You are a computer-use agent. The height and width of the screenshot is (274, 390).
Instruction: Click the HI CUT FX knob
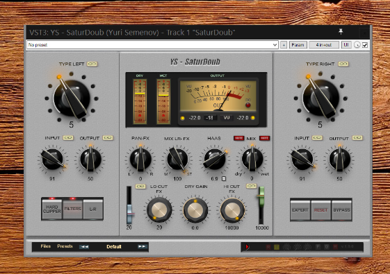point(232,209)
